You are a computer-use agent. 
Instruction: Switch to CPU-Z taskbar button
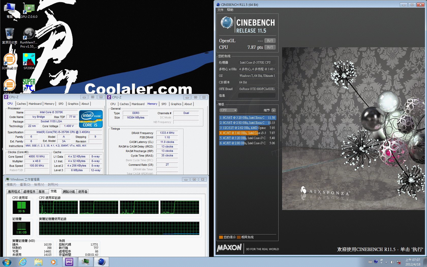point(69,262)
